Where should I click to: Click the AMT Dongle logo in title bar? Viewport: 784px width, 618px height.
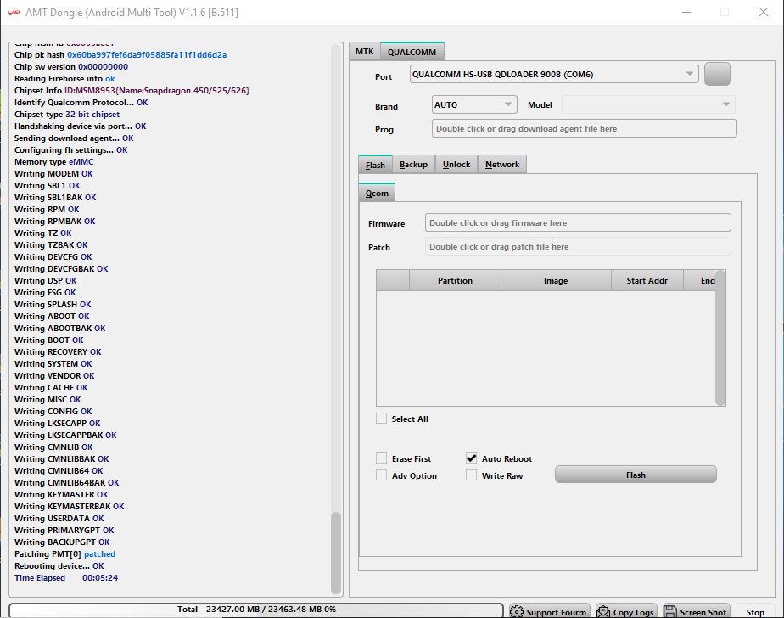pyautogui.click(x=13, y=12)
